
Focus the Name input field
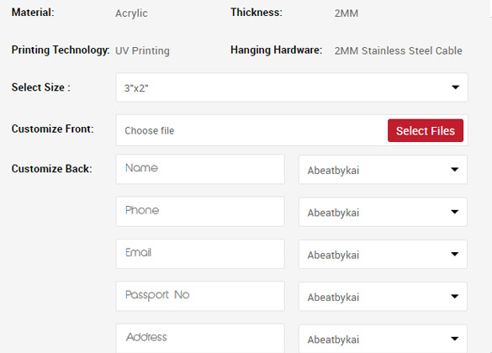(200, 169)
